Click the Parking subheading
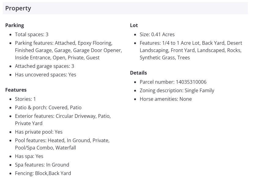 click(x=14, y=25)
